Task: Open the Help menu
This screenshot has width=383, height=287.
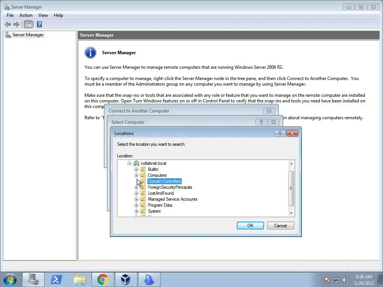Action: pyautogui.click(x=58, y=15)
